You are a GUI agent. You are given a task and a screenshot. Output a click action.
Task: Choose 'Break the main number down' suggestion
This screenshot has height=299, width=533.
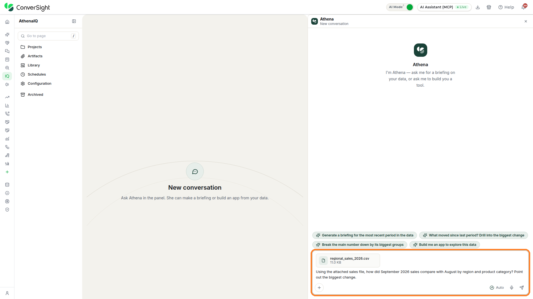click(360, 245)
